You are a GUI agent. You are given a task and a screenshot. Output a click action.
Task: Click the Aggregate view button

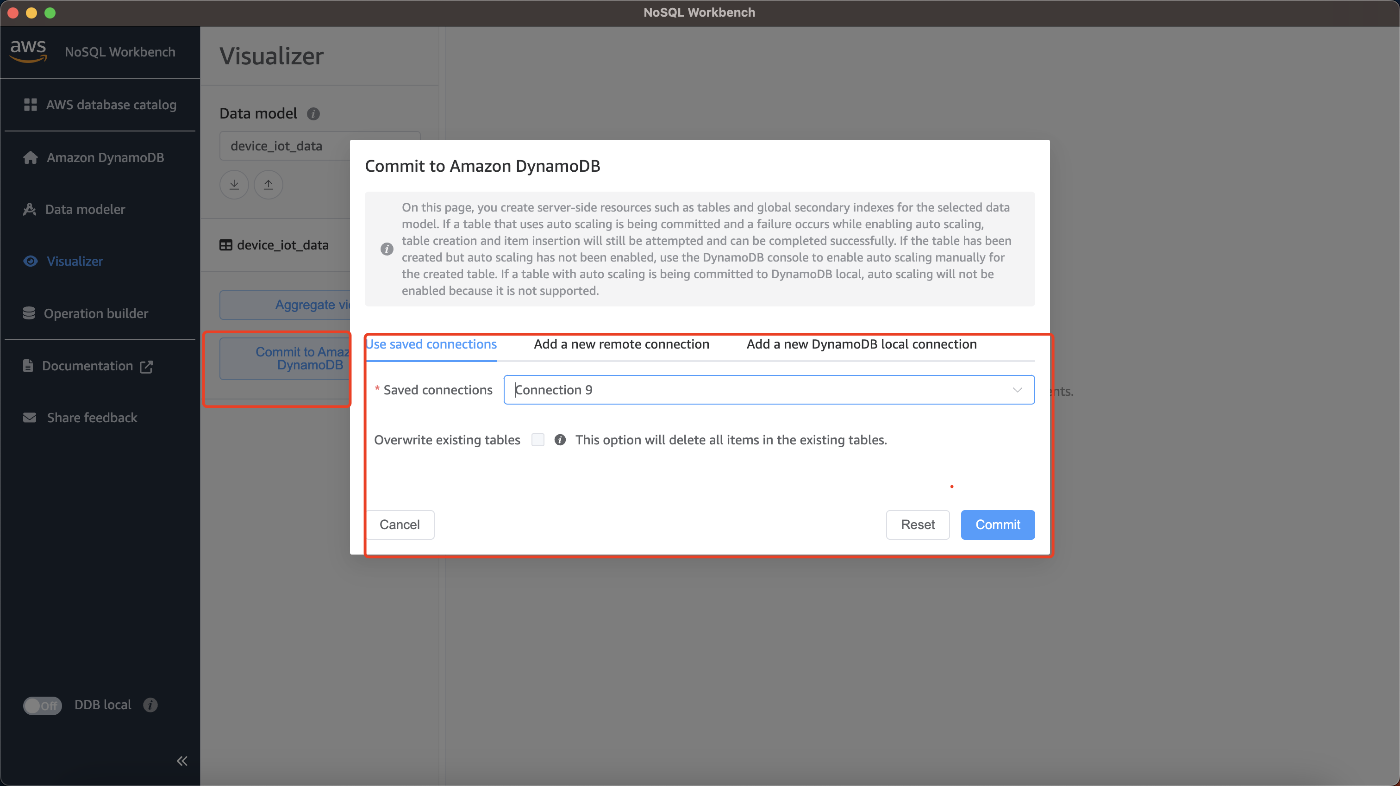coord(285,305)
